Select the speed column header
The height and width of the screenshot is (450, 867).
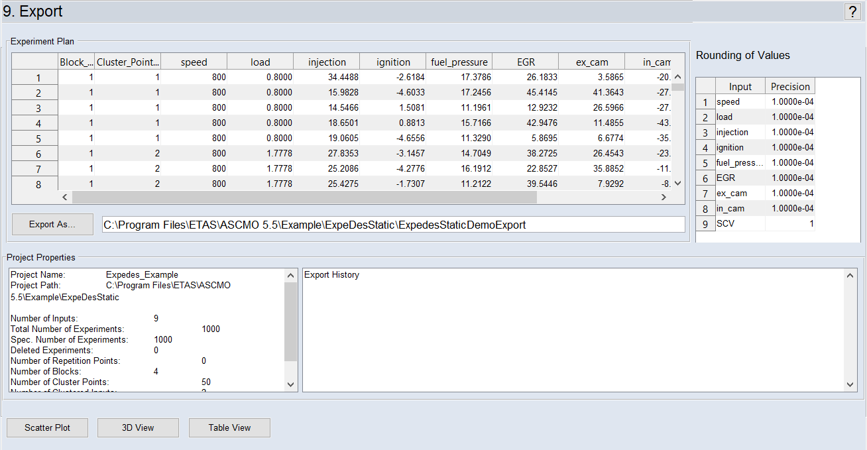point(194,62)
